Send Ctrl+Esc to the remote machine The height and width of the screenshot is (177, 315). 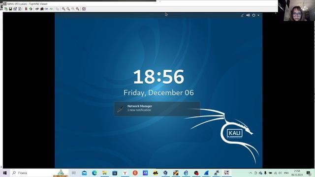(x=42, y=9)
